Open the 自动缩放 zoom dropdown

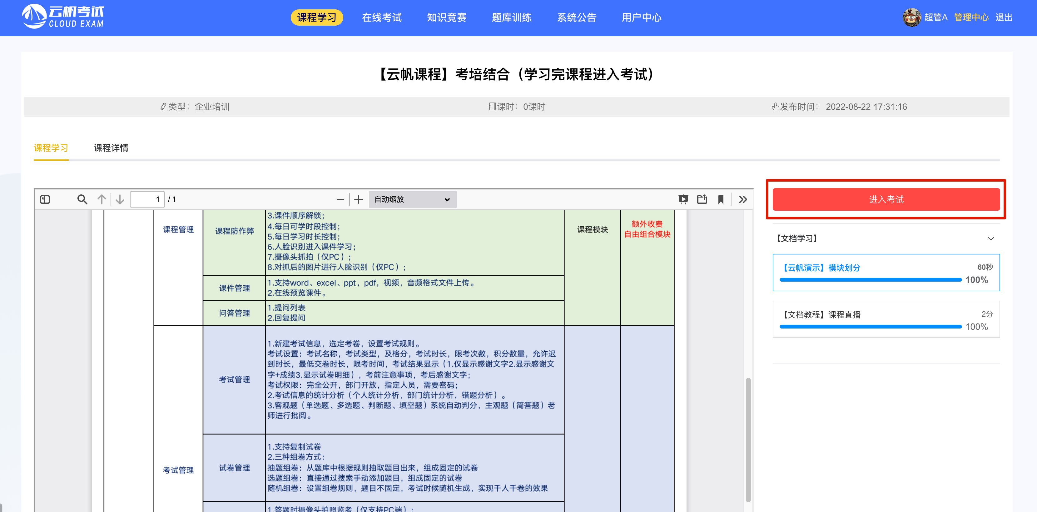click(413, 199)
